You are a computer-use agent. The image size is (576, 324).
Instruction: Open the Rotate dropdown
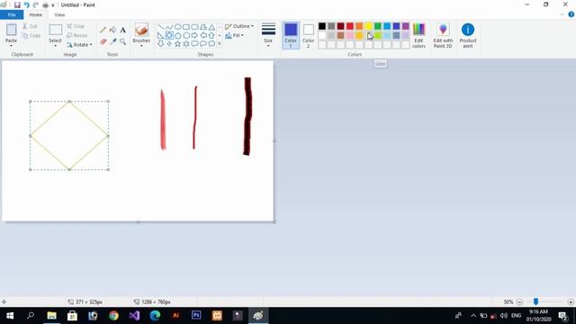(x=79, y=44)
